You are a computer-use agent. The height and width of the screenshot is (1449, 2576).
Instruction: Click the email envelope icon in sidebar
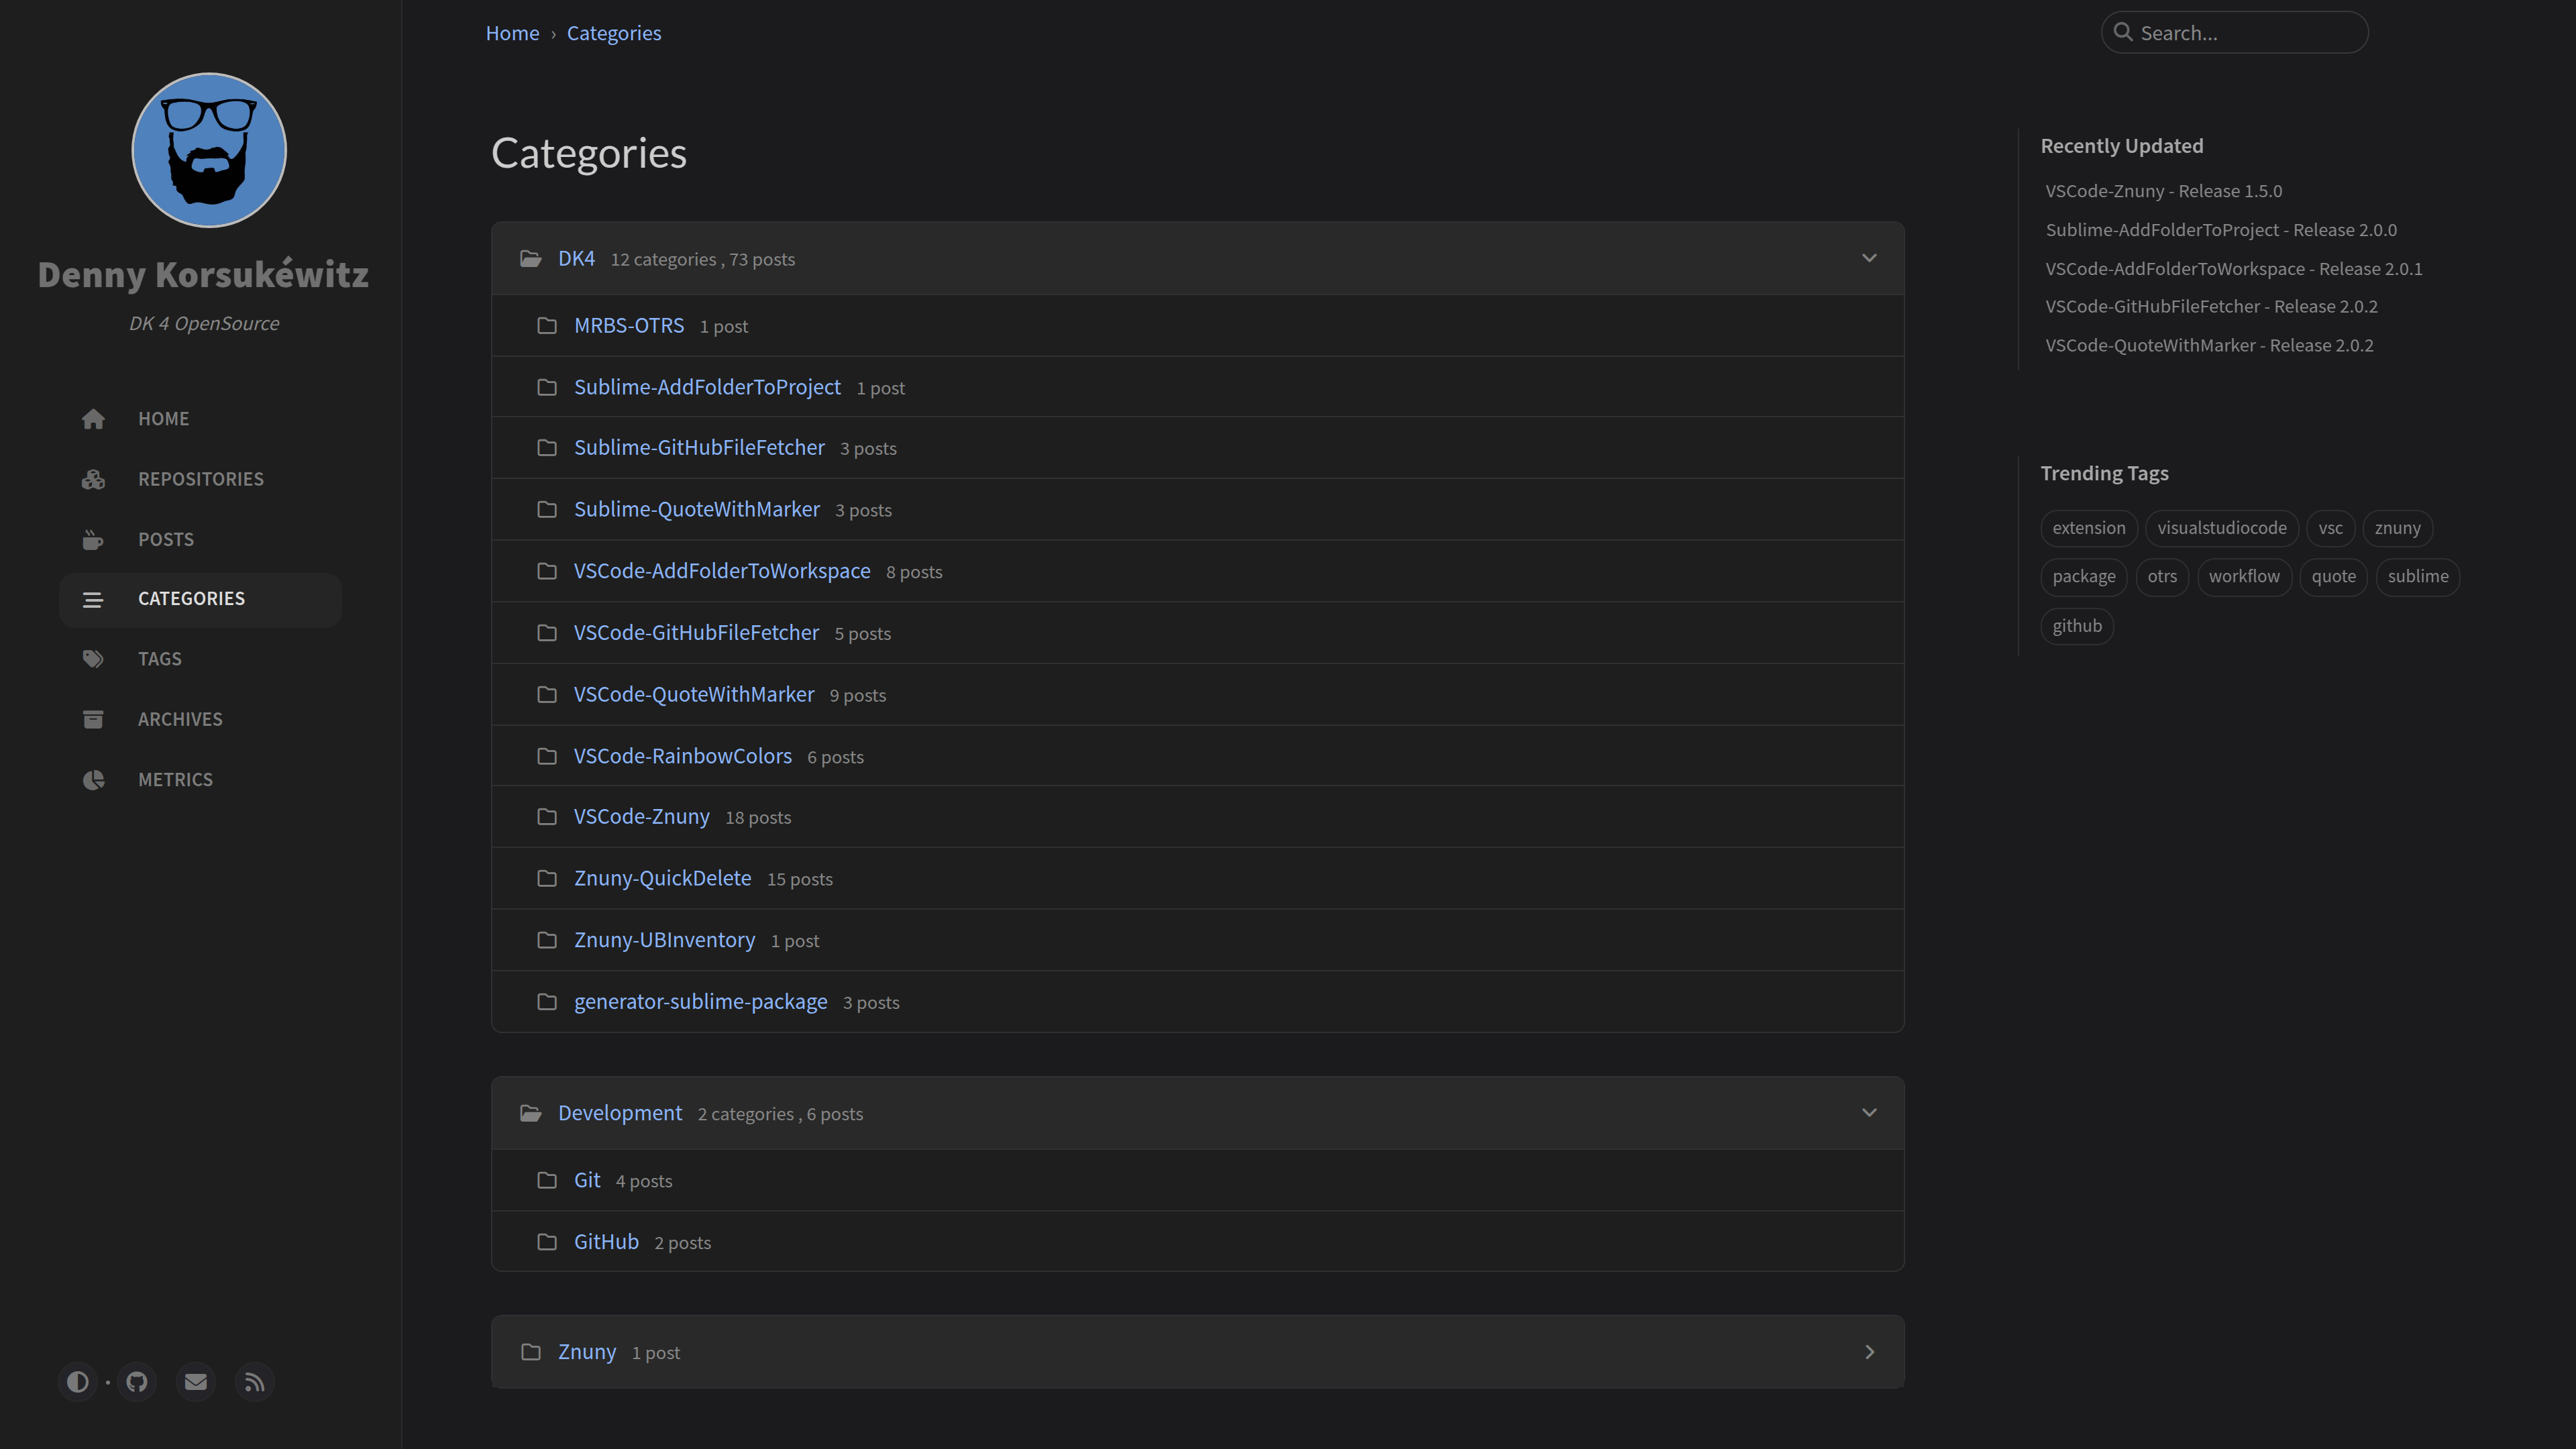[196, 1382]
